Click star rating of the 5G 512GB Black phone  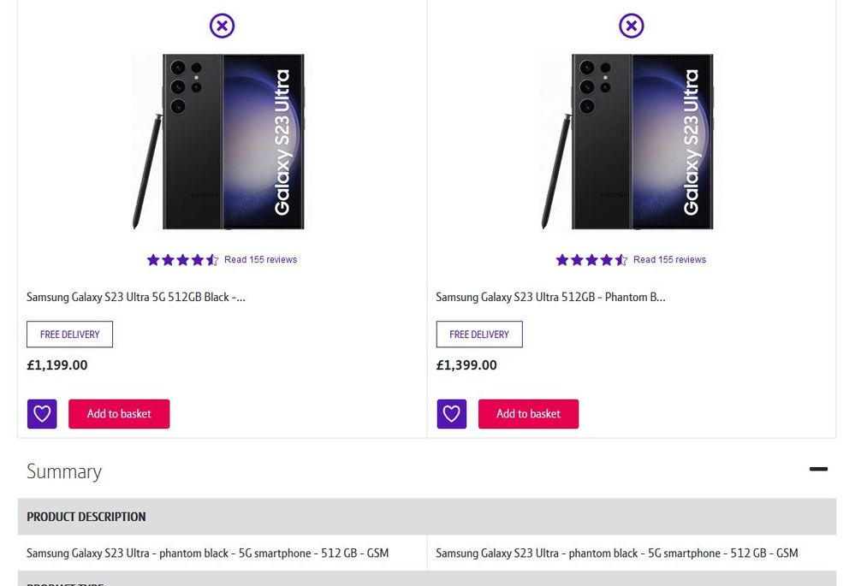182,260
